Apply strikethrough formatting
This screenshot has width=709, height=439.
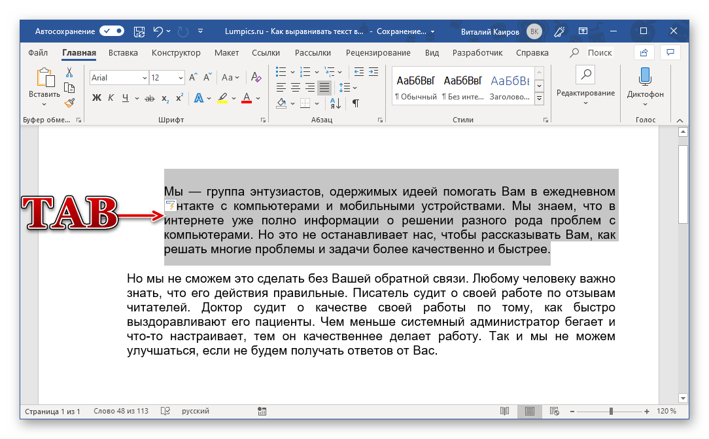149,98
